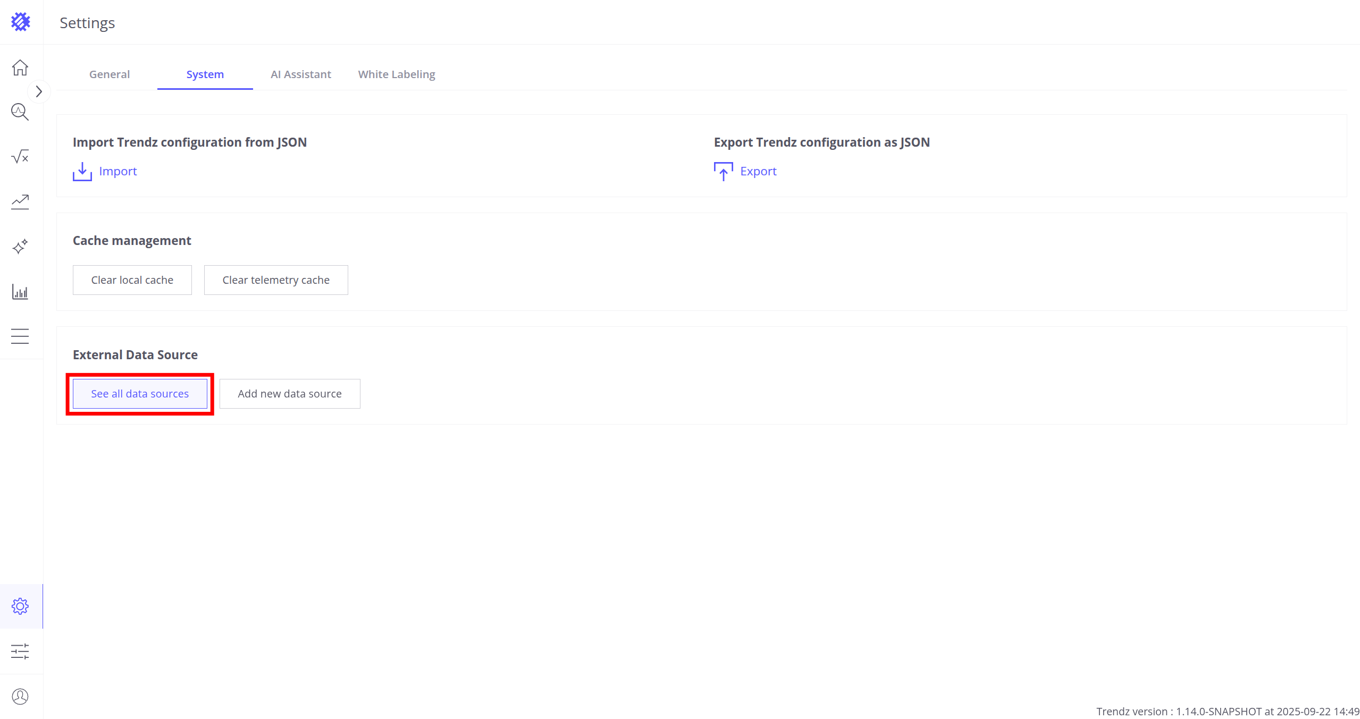Open the anomaly search magnifier icon

click(x=20, y=112)
